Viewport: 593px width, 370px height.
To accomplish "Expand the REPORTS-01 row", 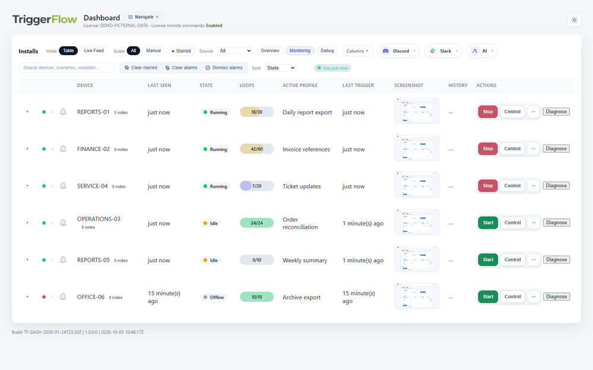I will [28, 112].
